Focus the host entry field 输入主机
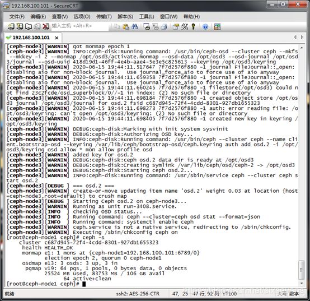 click(80, 26)
